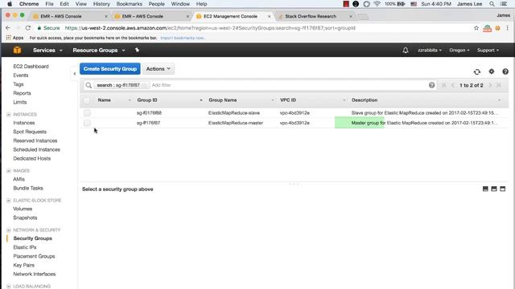Collapse the ELASTIC BLOCK STORE section
The height and width of the screenshot is (289, 515).
9,200
